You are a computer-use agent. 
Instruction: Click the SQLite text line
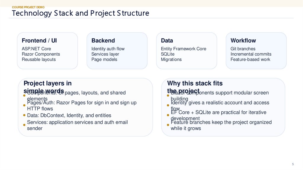click(168, 54)
